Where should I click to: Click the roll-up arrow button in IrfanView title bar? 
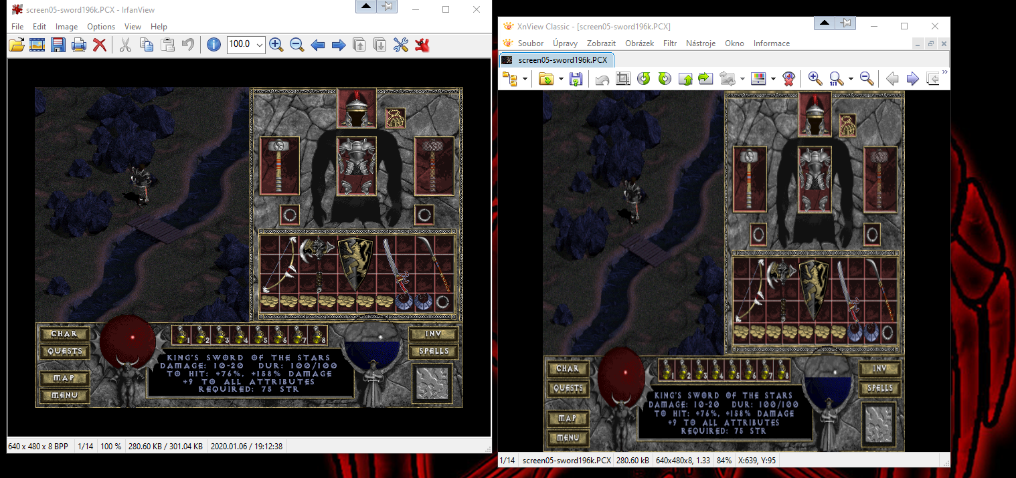coord(366,7)
